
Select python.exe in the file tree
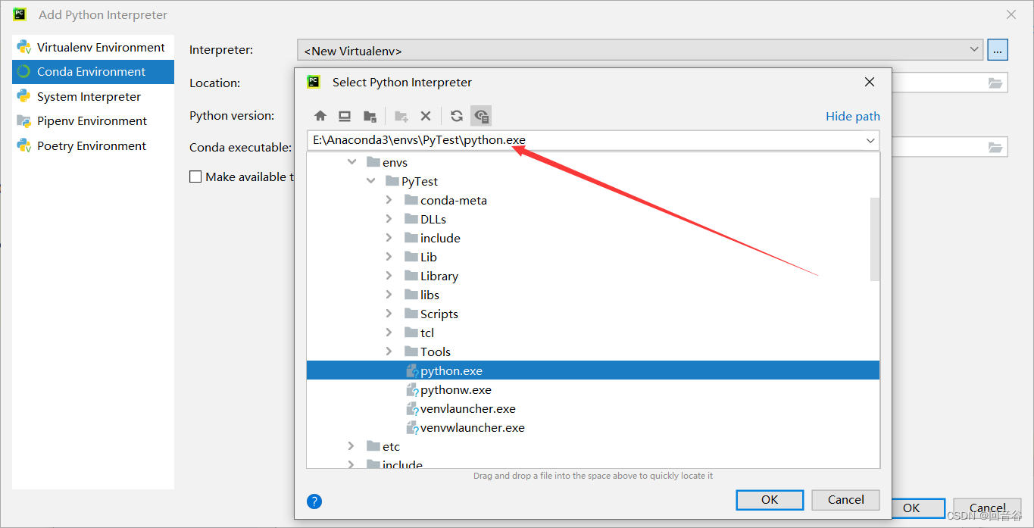(x=452, y=370)
